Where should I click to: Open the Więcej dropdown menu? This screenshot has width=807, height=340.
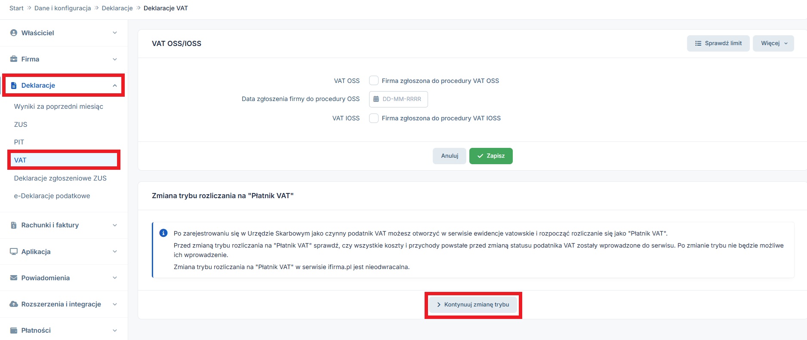click(773, 43)
